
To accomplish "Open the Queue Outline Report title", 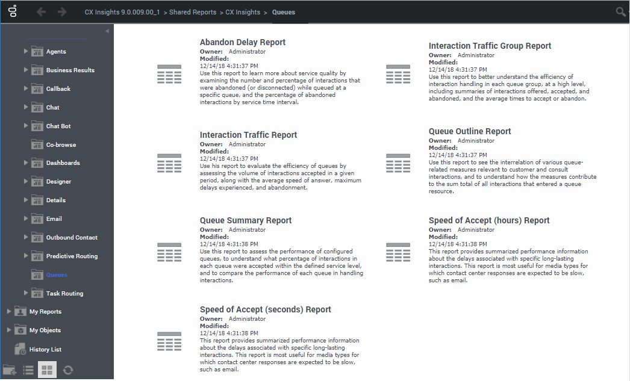I will click(470, 131).
